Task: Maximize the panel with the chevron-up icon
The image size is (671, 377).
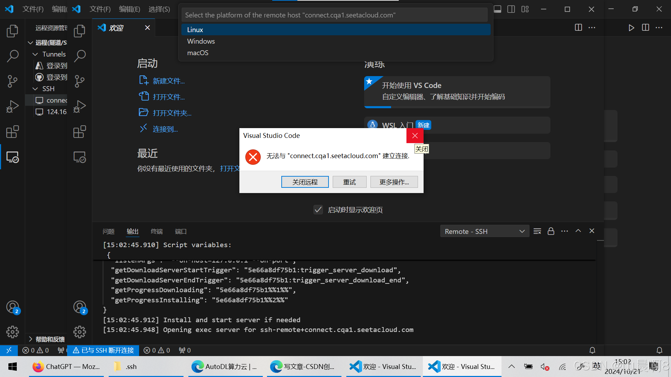Action: click(x=578, y=231)
